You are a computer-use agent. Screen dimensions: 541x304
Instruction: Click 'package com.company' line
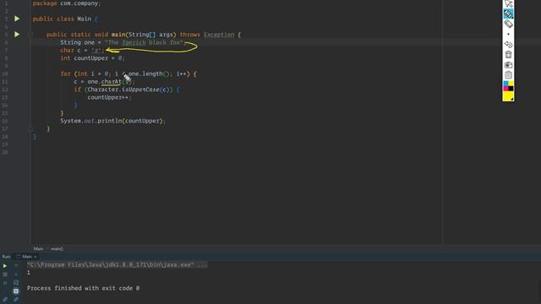click(66, 3)
